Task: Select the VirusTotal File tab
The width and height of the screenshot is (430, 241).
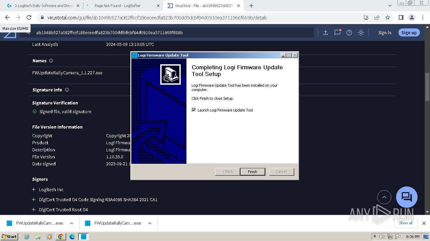Action: [x=204, y=6]
